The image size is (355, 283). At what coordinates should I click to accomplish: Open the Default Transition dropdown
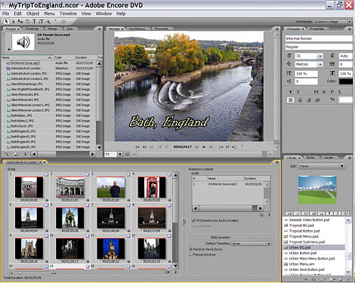point(251,243)
